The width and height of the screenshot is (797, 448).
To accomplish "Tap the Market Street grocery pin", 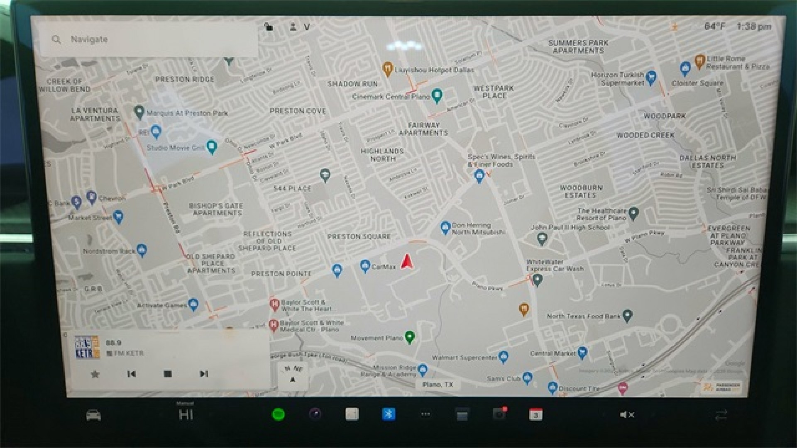I will [x=118, y=217].
